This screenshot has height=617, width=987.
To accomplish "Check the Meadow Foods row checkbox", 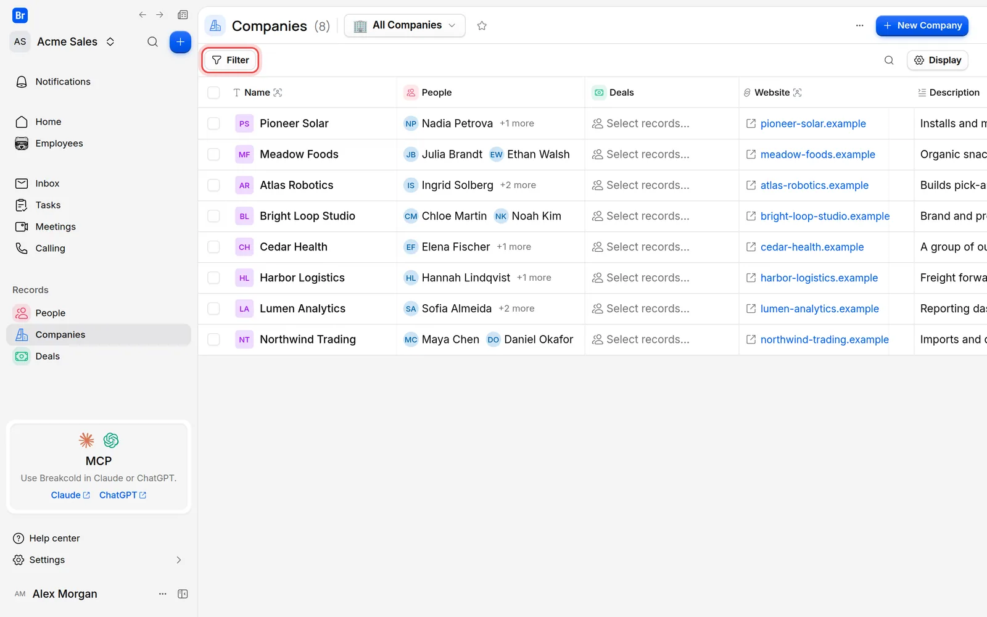I will (x=213, y=154).
